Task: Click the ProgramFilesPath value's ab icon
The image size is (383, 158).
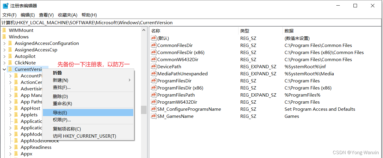Action: tap(153, 95)
